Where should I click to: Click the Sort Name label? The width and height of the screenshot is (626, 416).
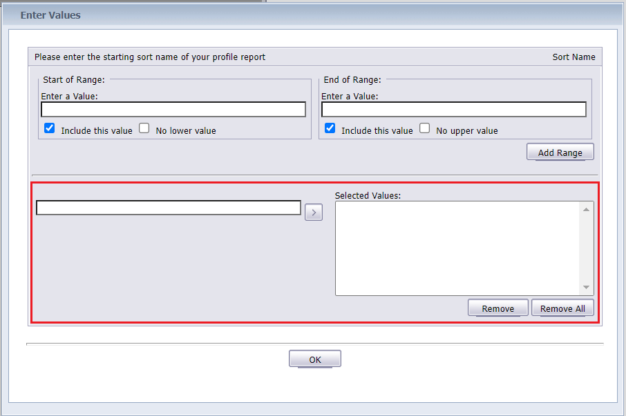pyautogui.click(x=573, y=57)
